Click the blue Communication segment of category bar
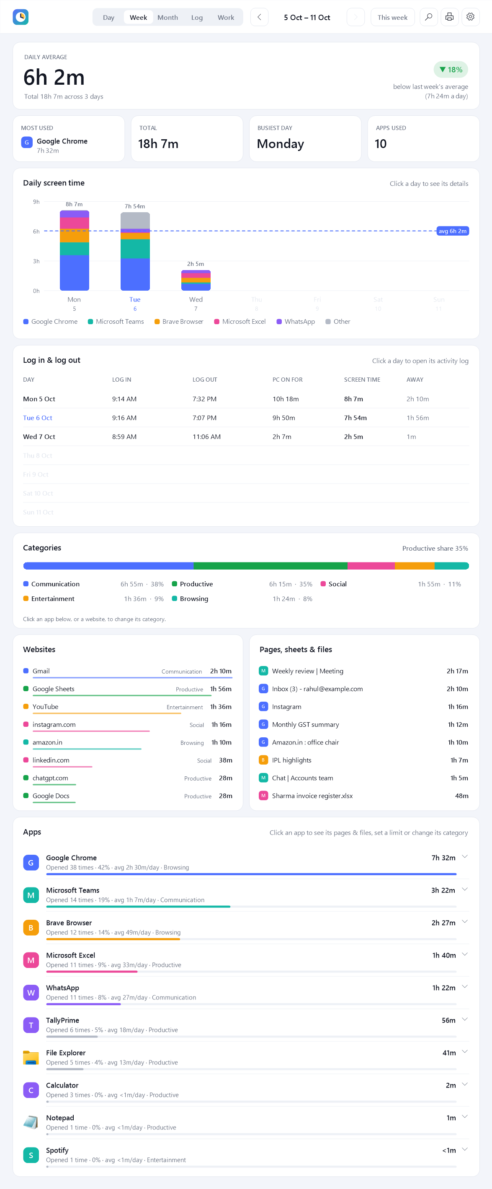 tap(108, 566)
